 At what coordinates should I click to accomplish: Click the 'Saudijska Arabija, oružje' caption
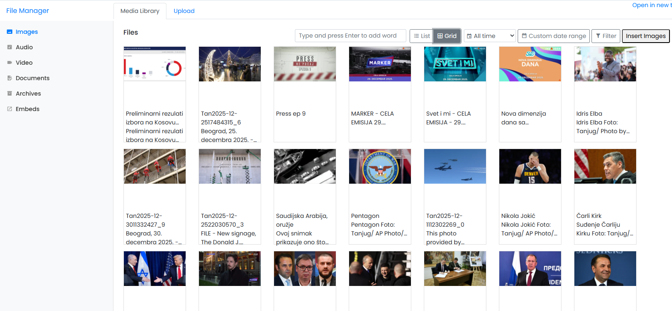pos(302,220)
